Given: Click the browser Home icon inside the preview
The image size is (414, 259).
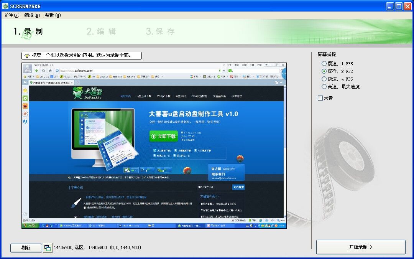Looking at the screenshot, I should pyautogui.click(x=51, y=70).
